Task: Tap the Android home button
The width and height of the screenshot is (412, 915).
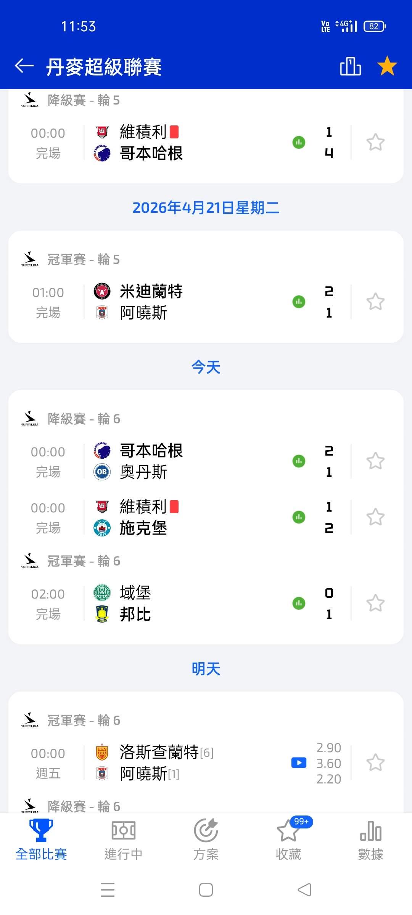Action: (206, 890)
